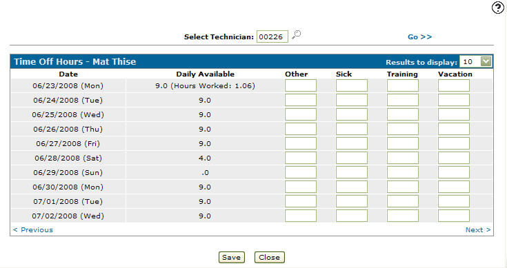Screen dimensions: 507x268
Task: Select the 07/02/2008 (Wed) date cell
Action: tap(68, 216)
